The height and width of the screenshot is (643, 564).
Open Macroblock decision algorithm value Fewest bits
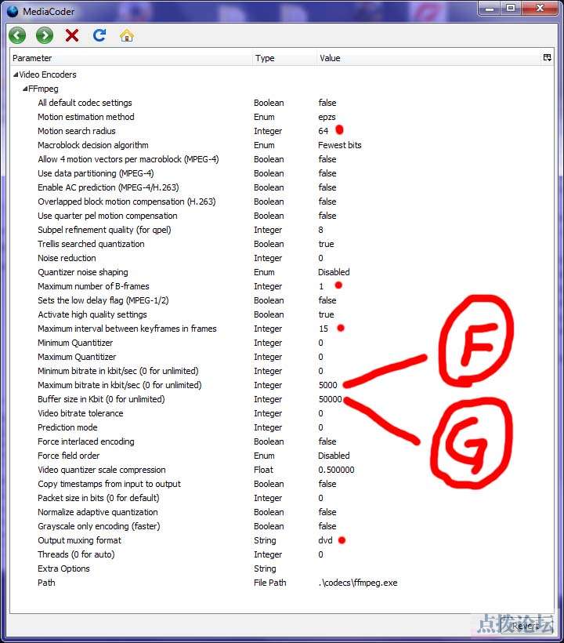(340, 145)
